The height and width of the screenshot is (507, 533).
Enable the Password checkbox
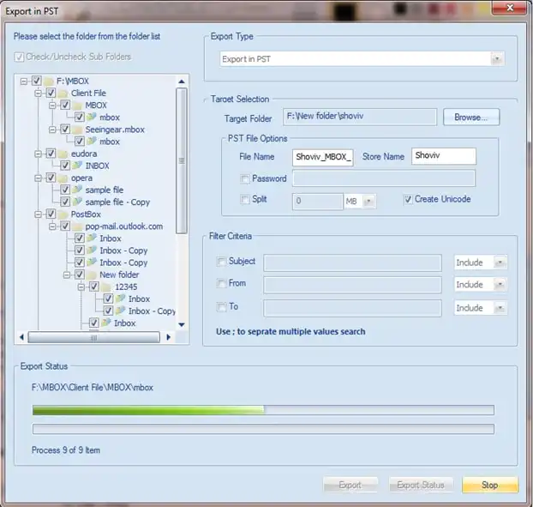point(245,179)
